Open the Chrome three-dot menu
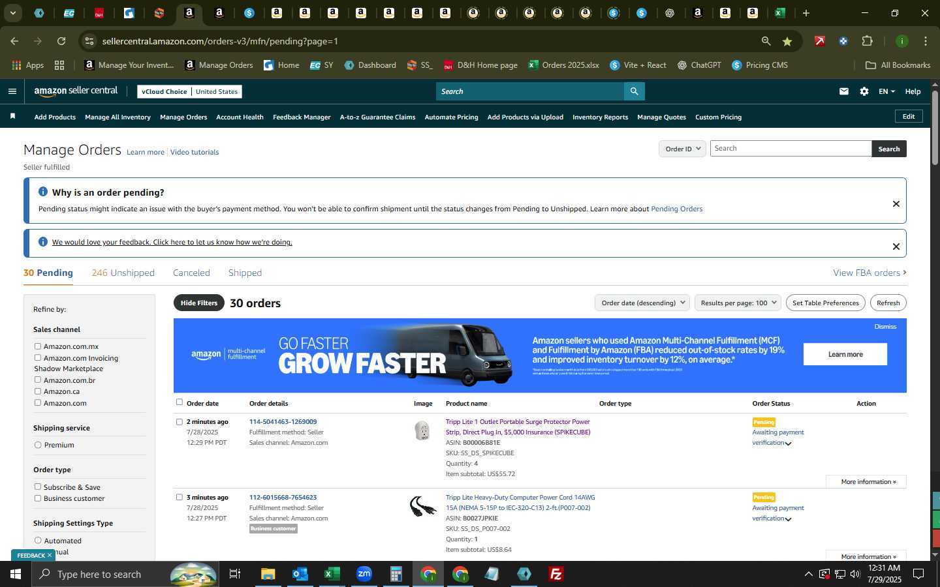 click(x=926, y=41)
